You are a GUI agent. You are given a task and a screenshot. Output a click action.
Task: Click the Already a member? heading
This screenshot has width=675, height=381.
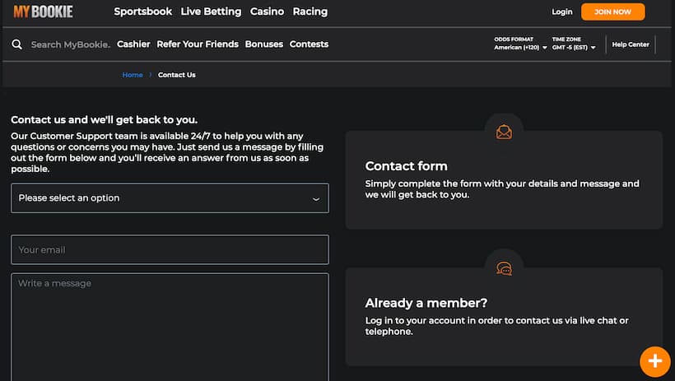point(426,303)
